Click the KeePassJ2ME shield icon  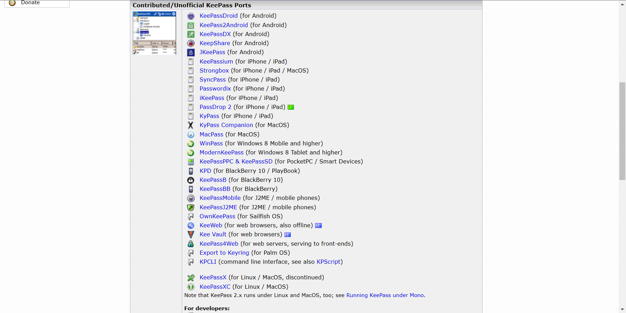pos(191,208)
